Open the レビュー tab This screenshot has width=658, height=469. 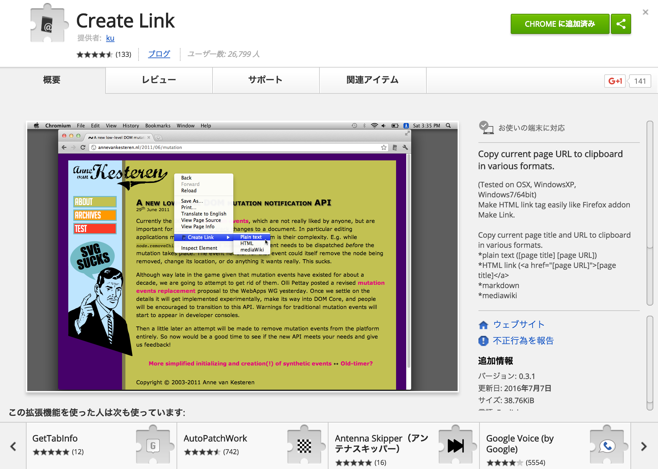[x=159, y=80]
